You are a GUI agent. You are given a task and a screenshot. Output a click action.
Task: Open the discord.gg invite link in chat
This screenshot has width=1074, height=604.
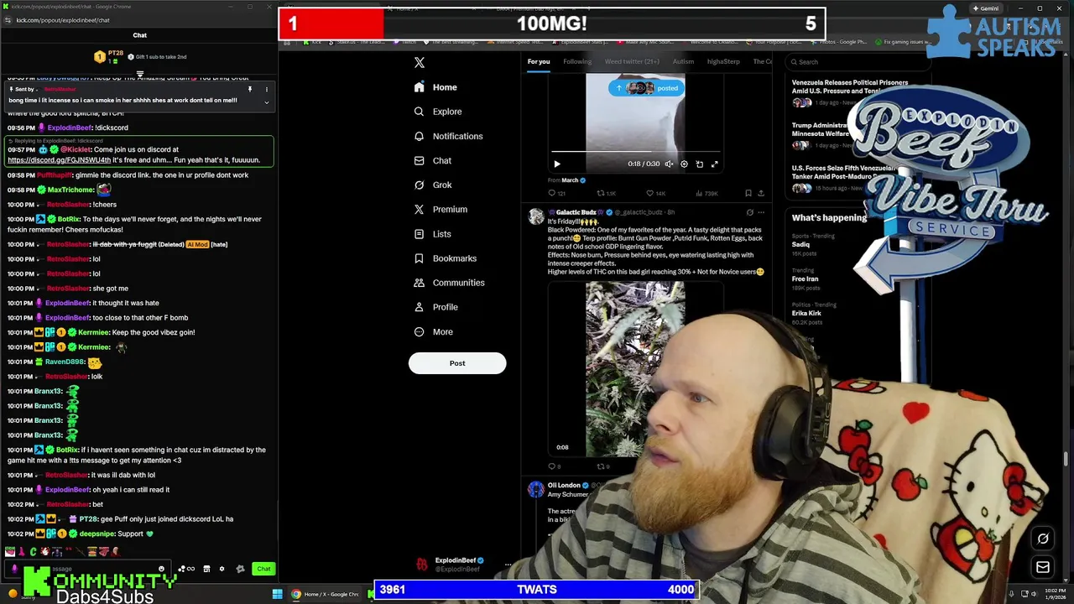(59, 159)
